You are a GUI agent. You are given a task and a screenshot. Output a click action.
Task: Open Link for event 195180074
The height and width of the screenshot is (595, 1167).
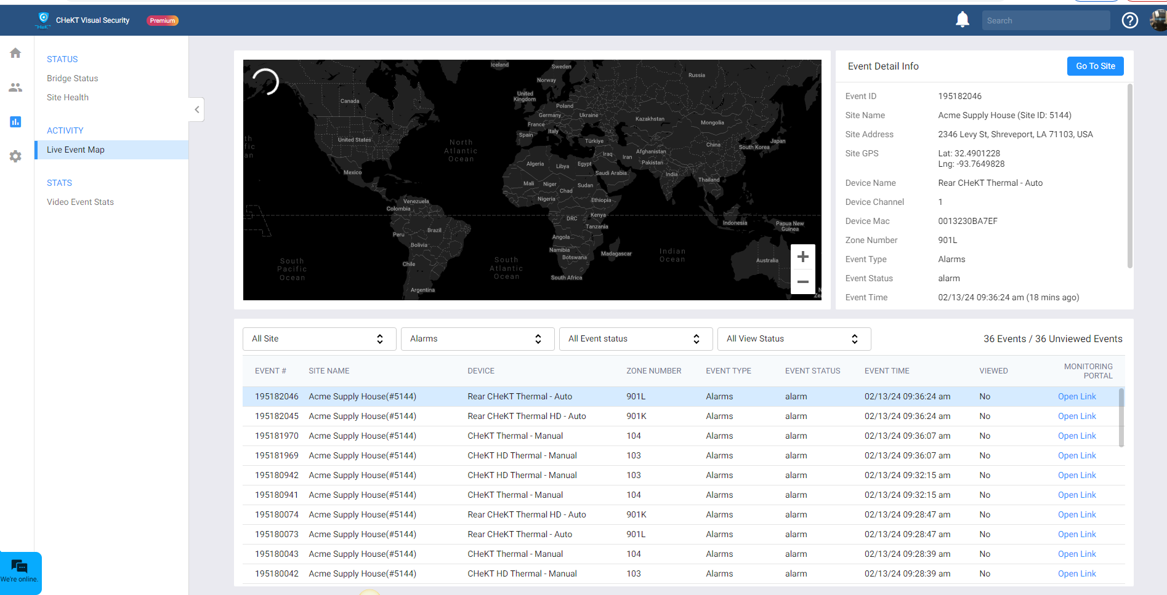click(x=1076, y=514)
